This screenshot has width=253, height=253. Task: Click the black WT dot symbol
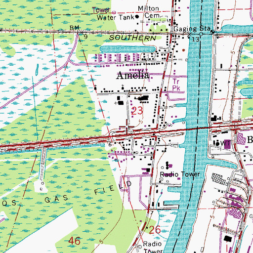(x=218, y=144)
